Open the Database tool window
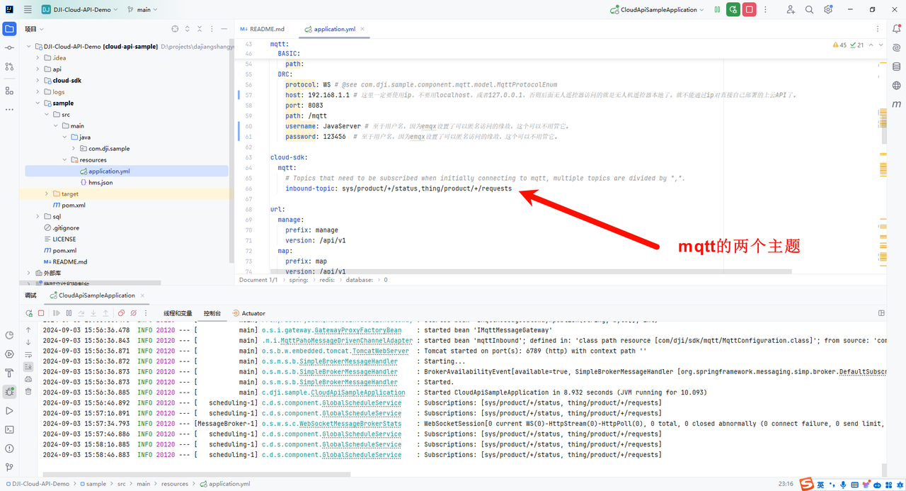Image resolution: width=906 pixels, height=491 pixels. pos(897,67)
